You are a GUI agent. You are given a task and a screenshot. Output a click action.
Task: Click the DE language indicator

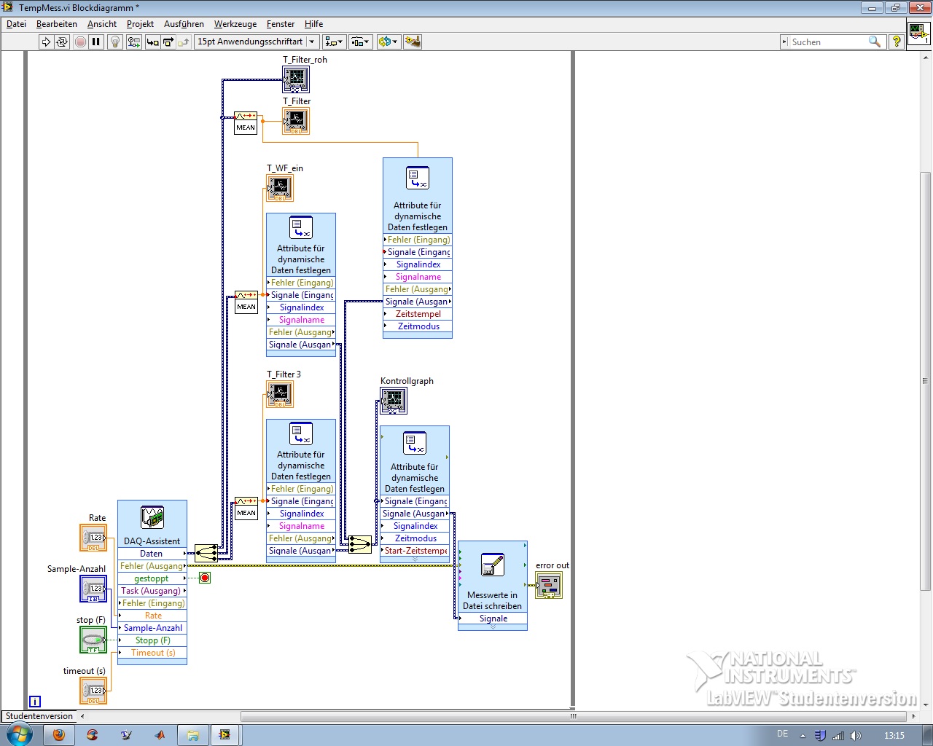coord(782,734)
